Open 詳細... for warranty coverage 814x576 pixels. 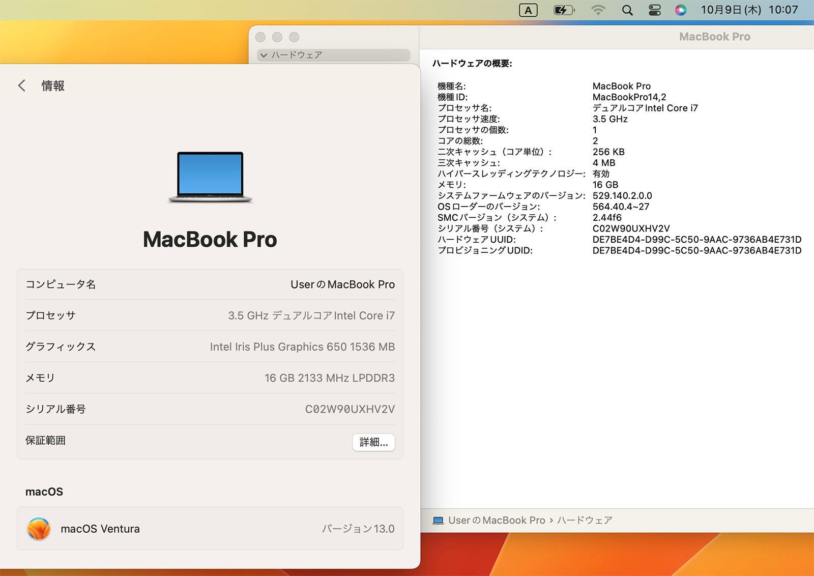(x=374, y=442)
